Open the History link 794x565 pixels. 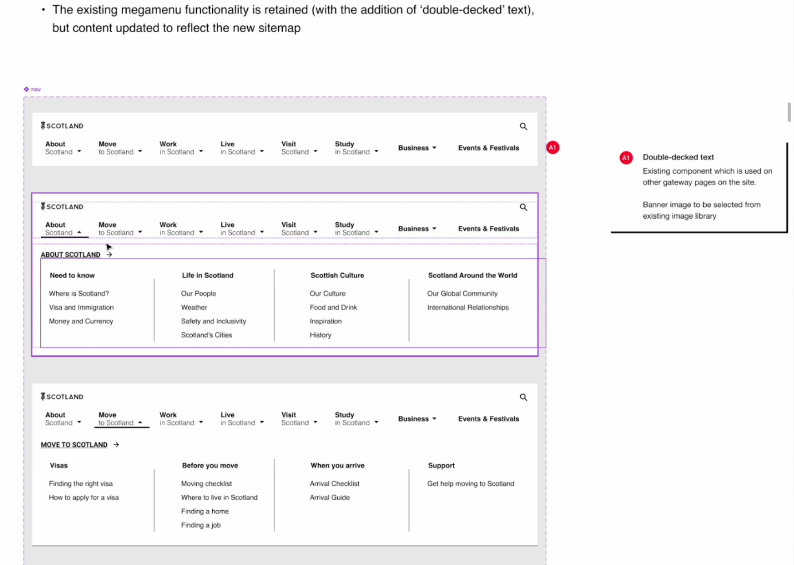[x=320, y=335]
